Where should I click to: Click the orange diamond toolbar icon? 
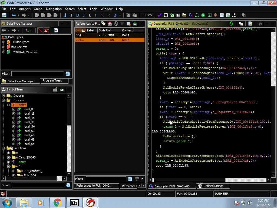[x=216, y=15]
